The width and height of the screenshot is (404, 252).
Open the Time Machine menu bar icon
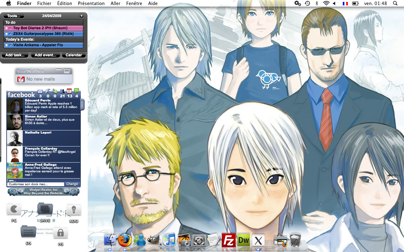[307, 3]
